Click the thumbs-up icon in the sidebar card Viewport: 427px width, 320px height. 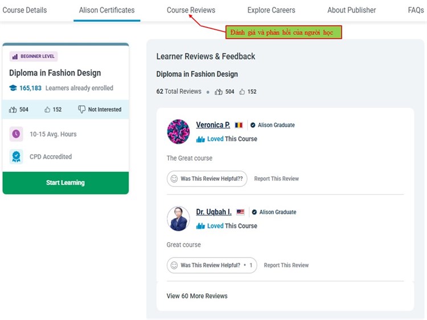coord(13,110)
